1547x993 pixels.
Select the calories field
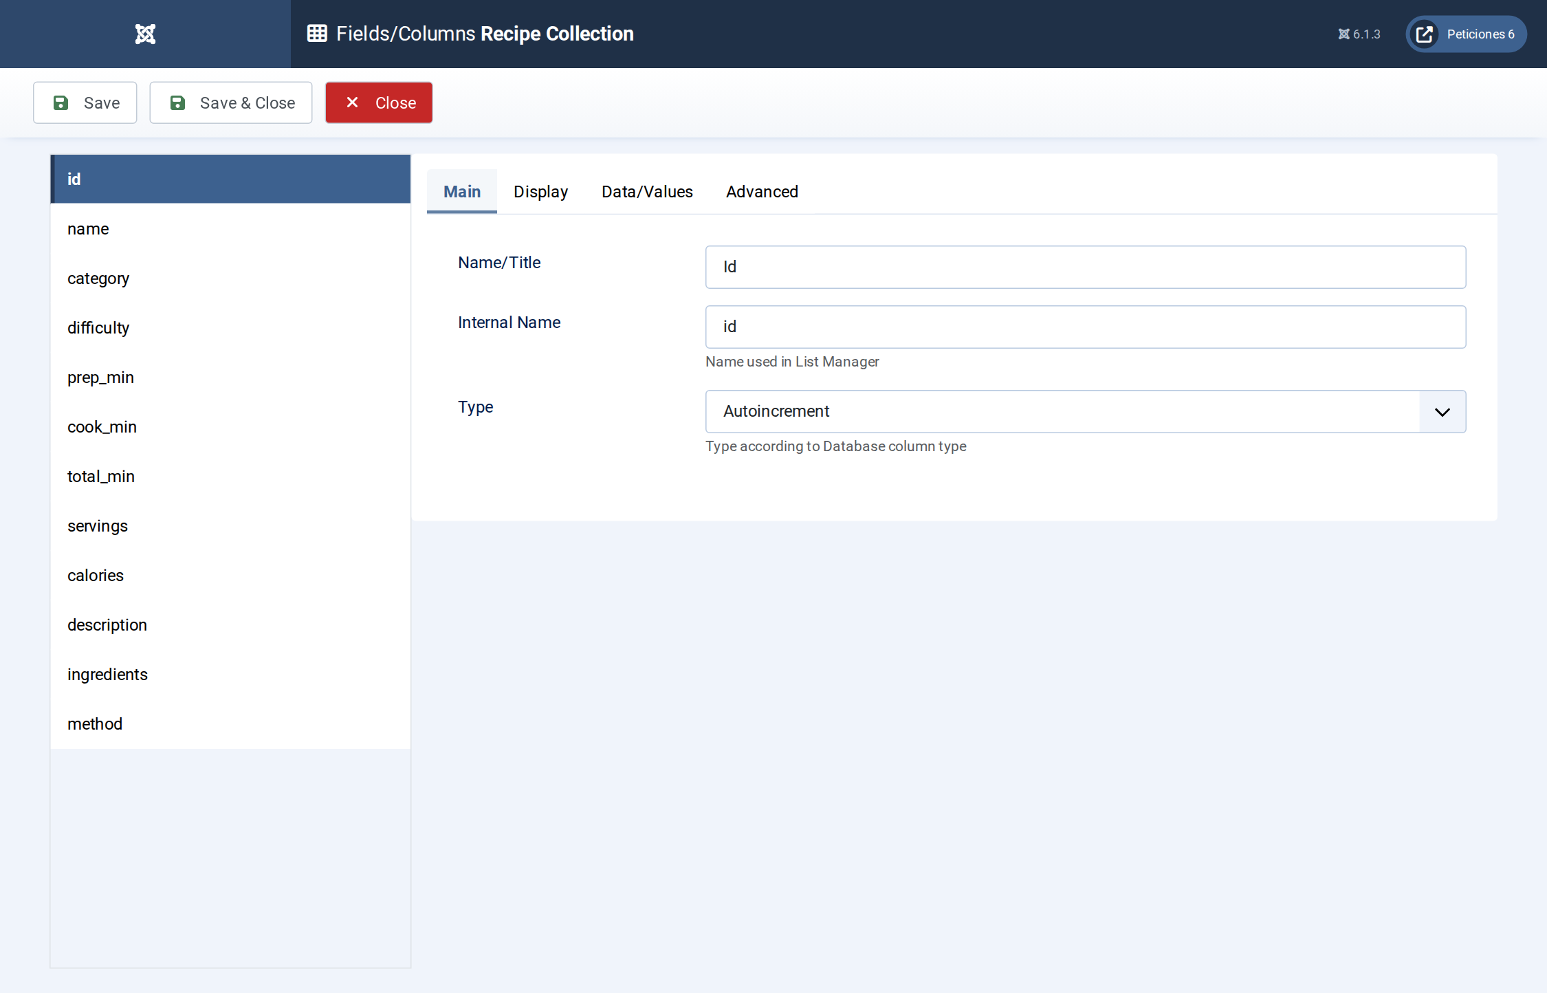pos(230,576)
